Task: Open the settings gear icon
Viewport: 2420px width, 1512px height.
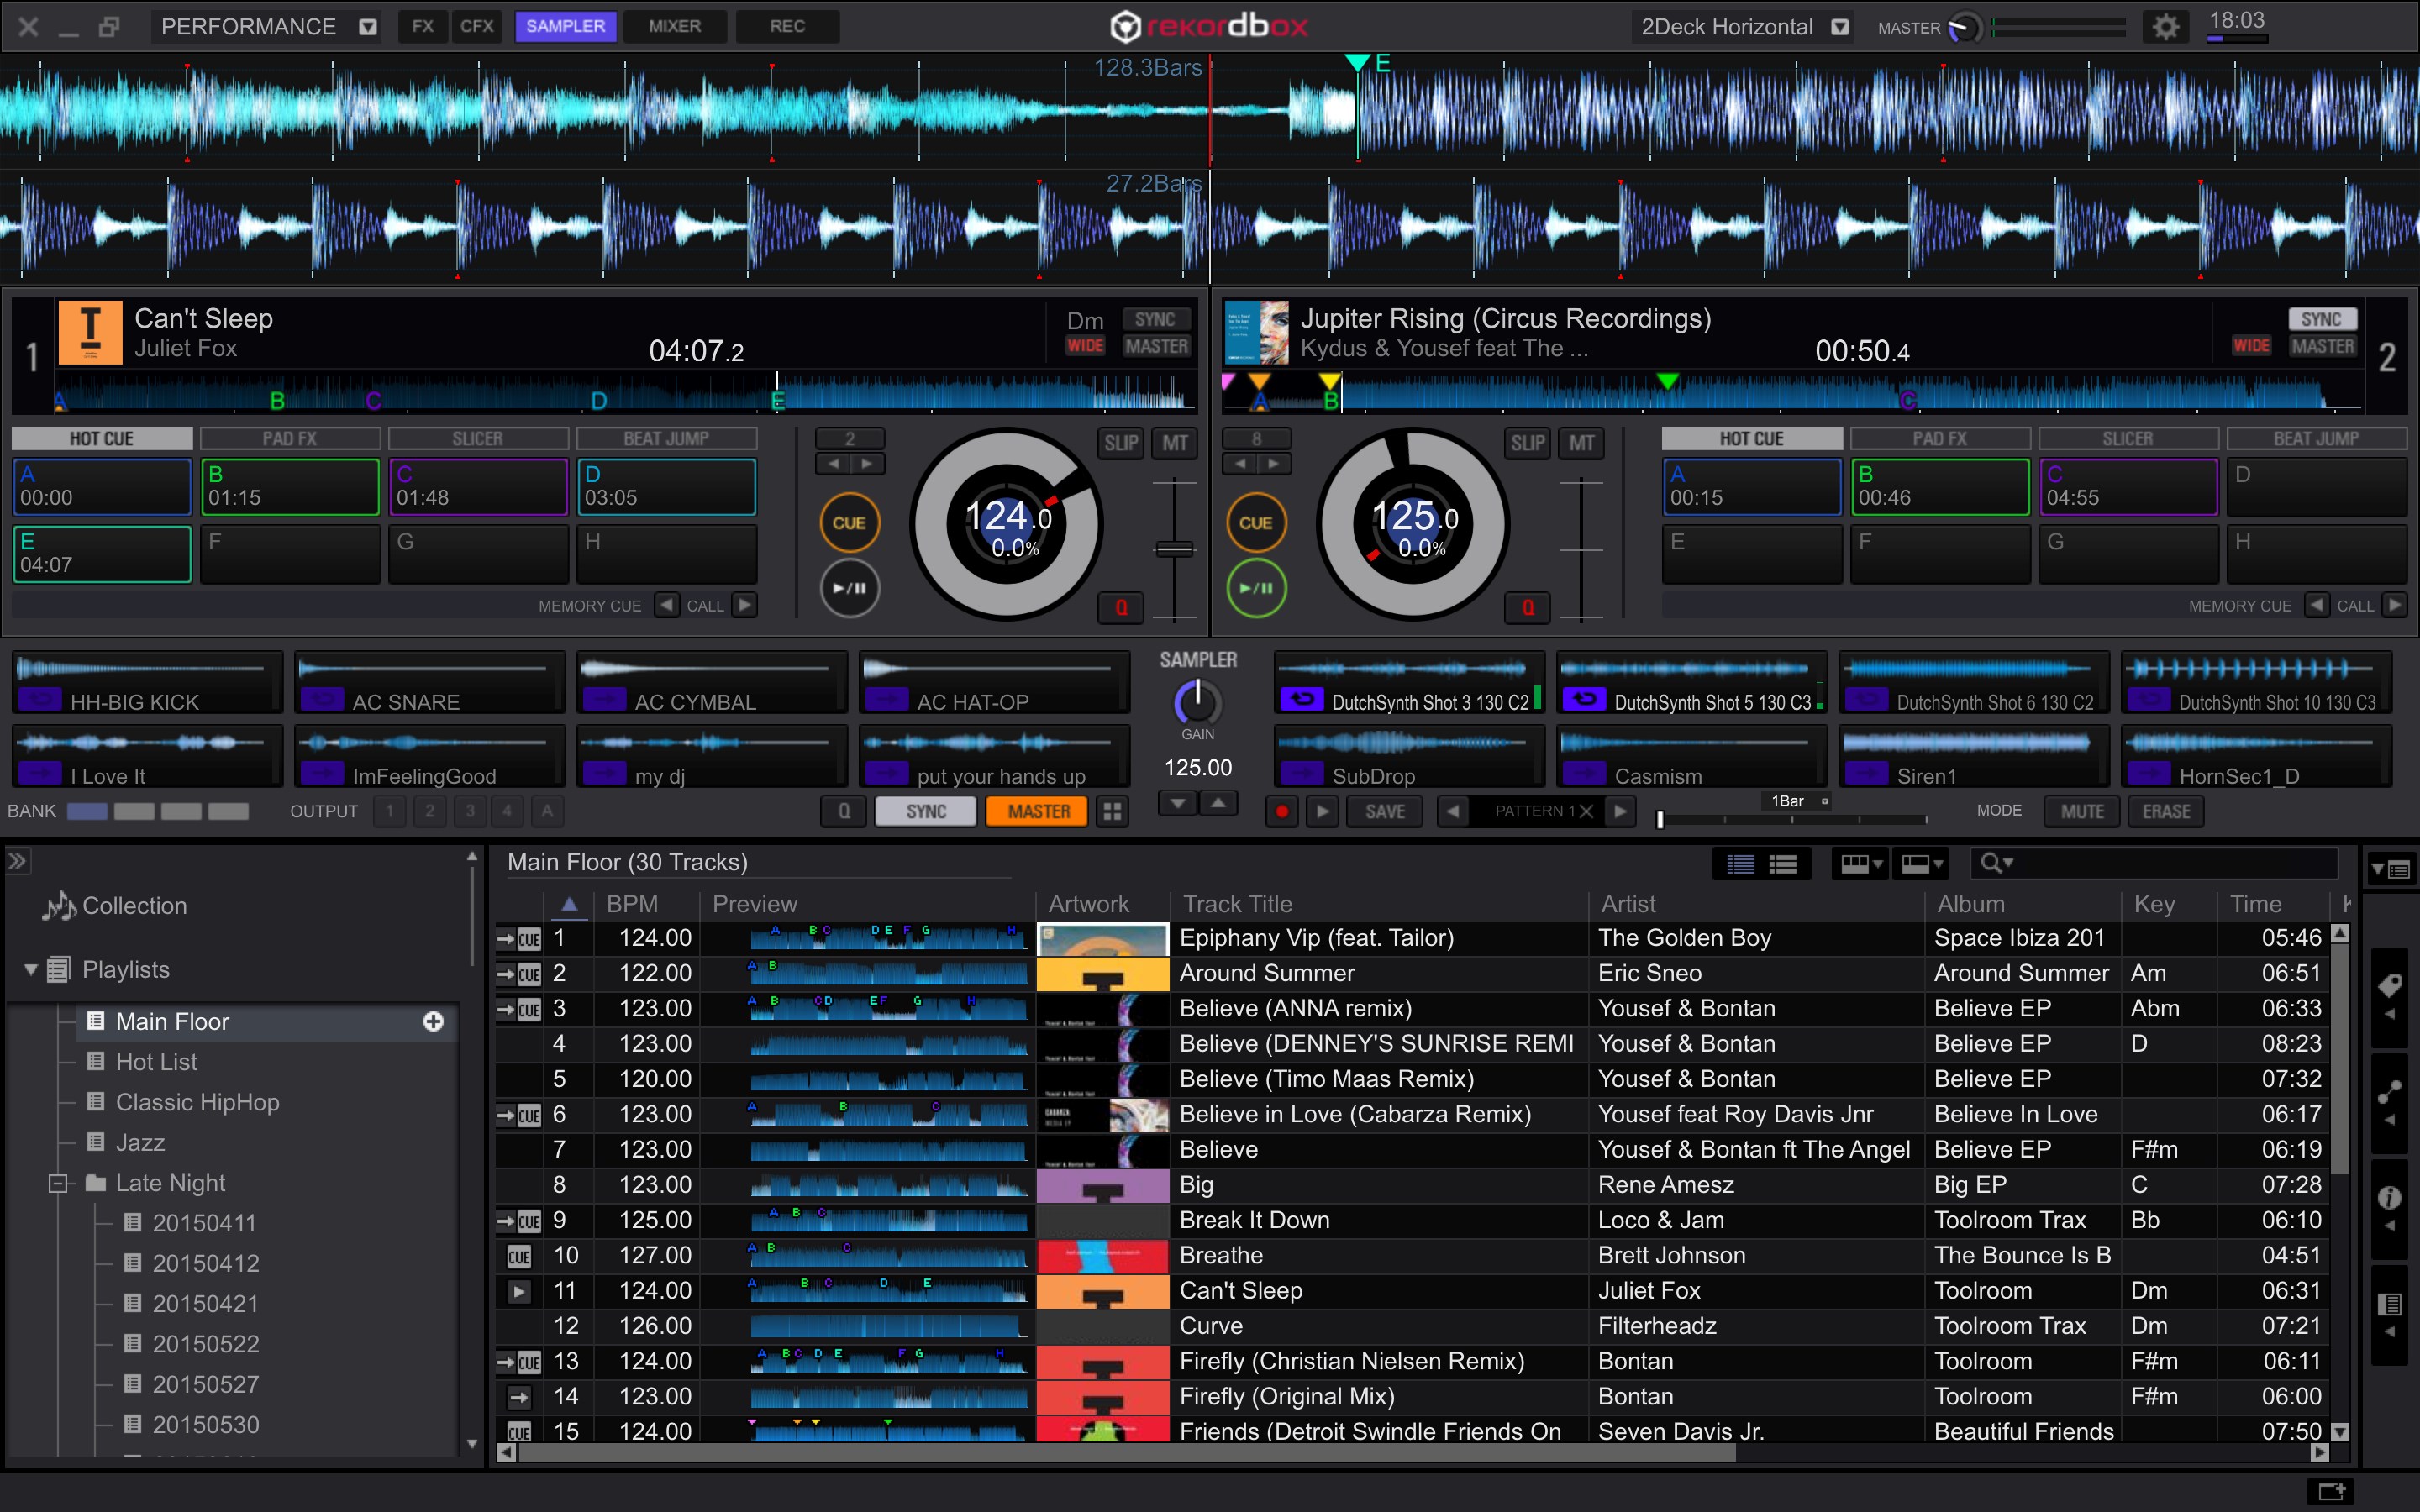Action: pyautogui.click(x=2165, y=27)
